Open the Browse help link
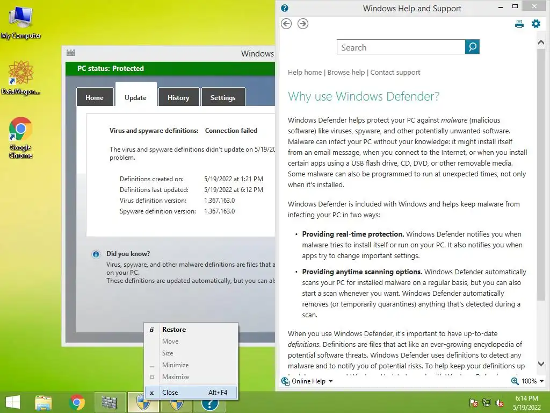Viewport: 550px width, 413px height. click(346, 73)
